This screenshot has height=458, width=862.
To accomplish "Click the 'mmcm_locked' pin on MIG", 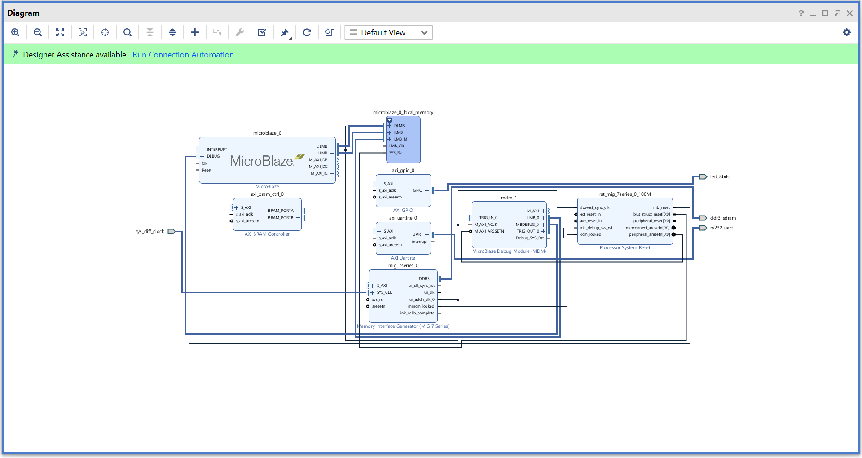I will point(421,306).
